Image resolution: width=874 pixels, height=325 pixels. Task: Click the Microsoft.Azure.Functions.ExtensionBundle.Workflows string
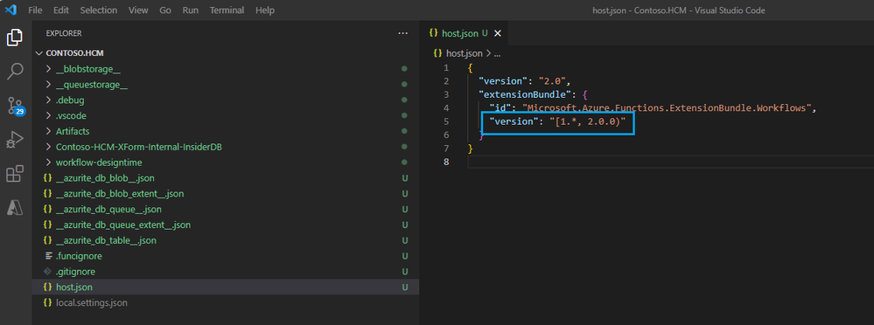pyautogui.click(x=667, y=108)
